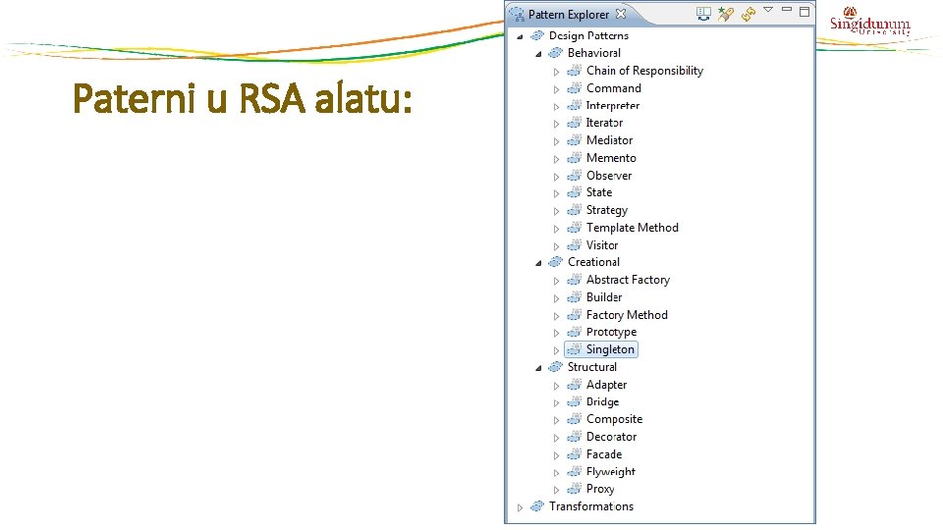This screenshot has width=943, height=530.
Task: Collapse the Design Patterns root node
Action: point(521,36)
